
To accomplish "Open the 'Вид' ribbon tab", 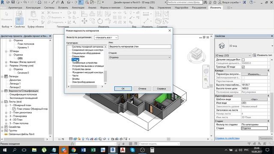I will (x=152, y=8).
